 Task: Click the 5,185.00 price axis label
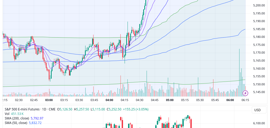[259, 29]
